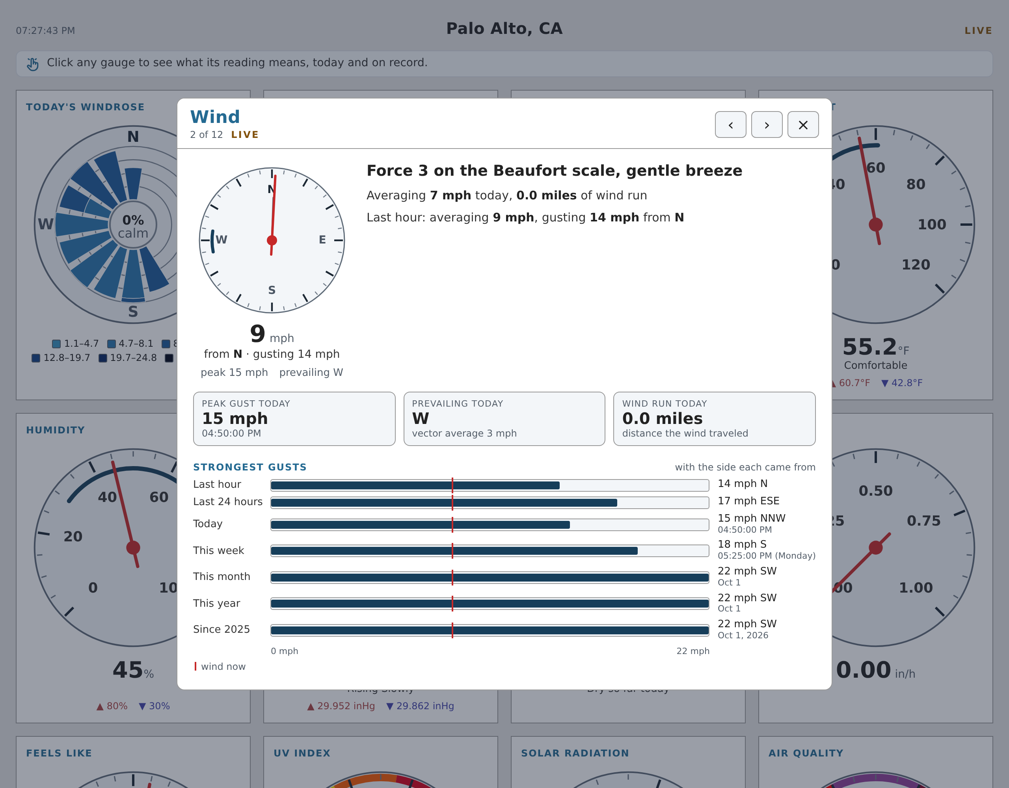Open the Air Quality gauge panel
Image resolution: width=1009 pixels, height=788 pixels.
pos(875,762)
